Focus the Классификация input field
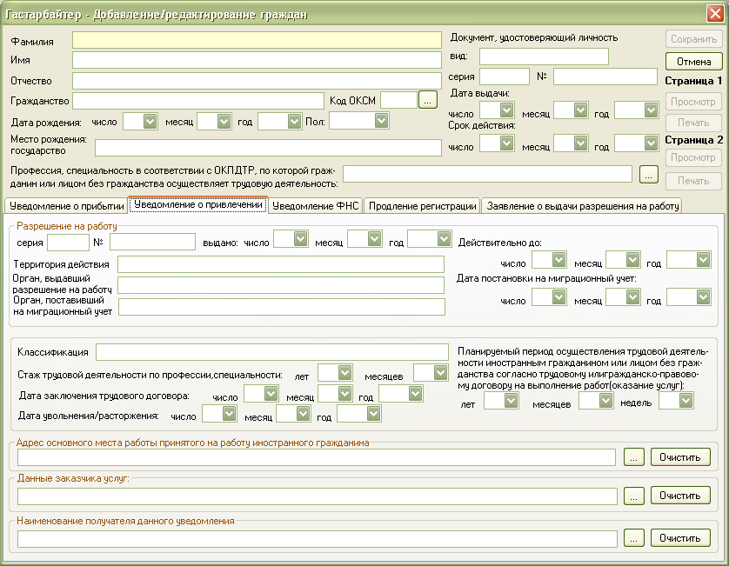The image size is (729, 566). [272, 352]
